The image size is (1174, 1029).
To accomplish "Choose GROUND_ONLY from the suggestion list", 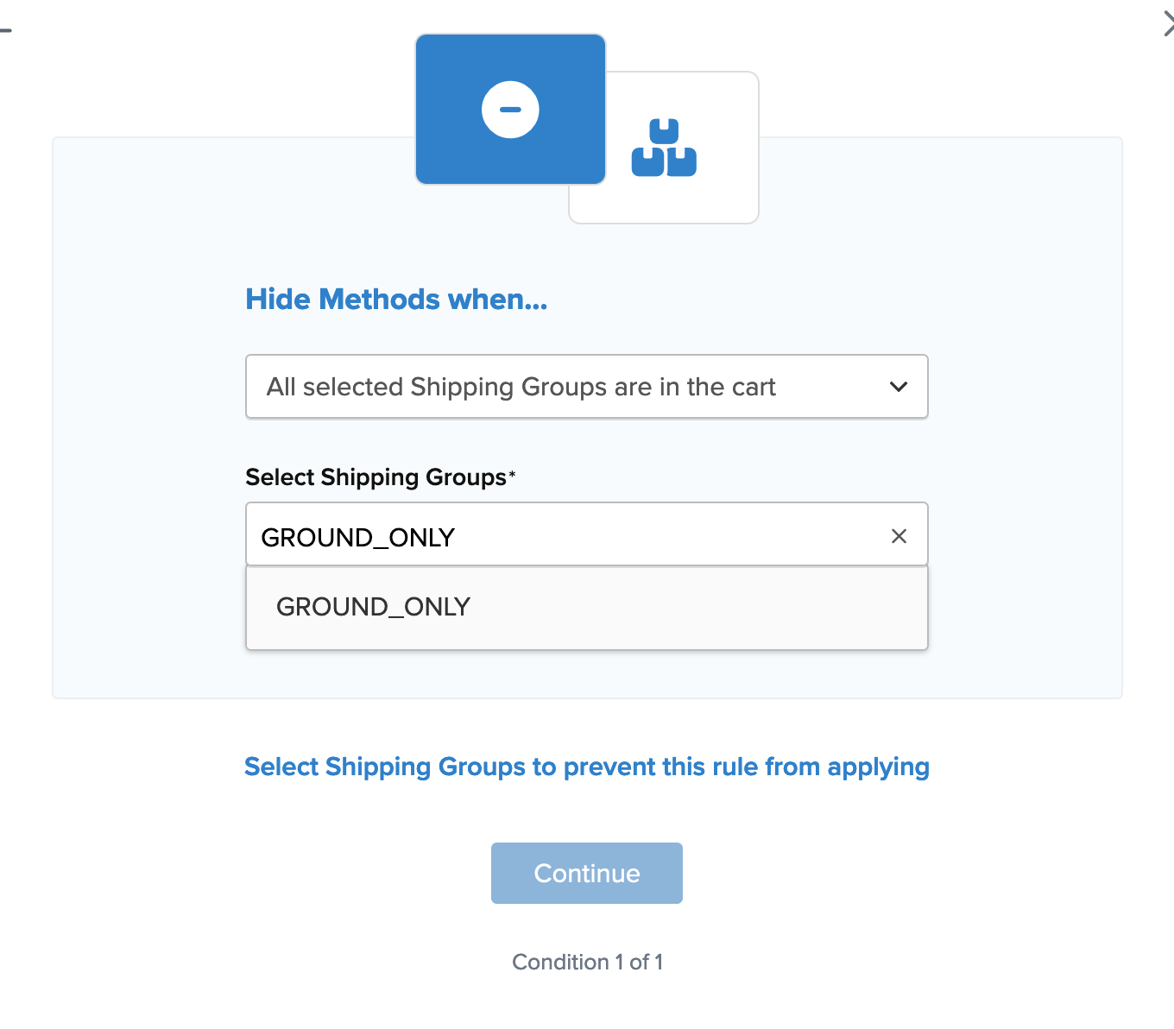I will point(373,607).
